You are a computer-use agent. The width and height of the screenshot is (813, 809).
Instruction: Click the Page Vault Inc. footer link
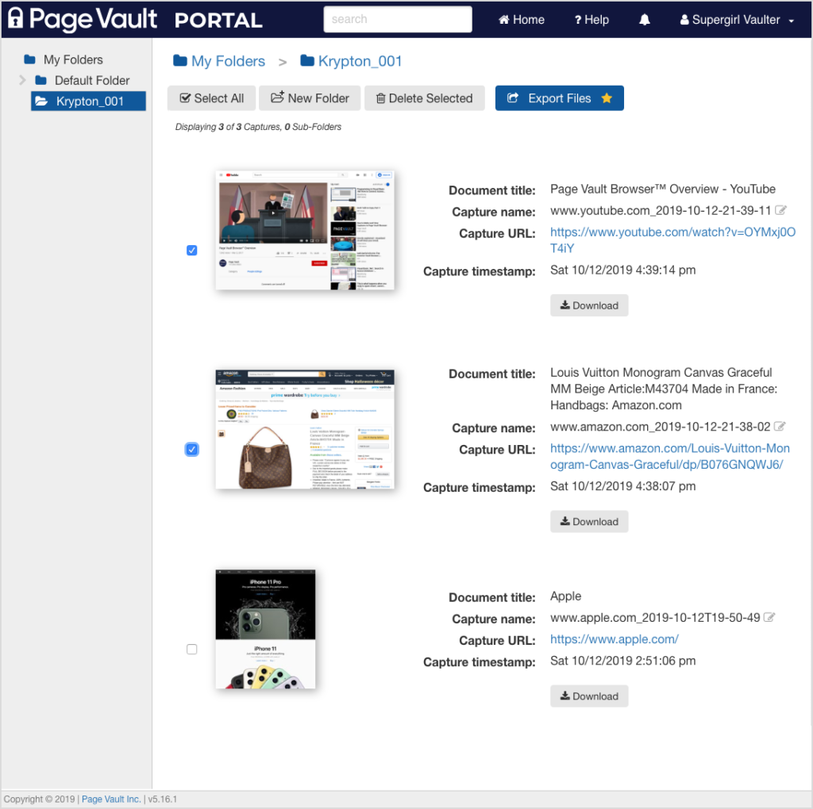111,799
